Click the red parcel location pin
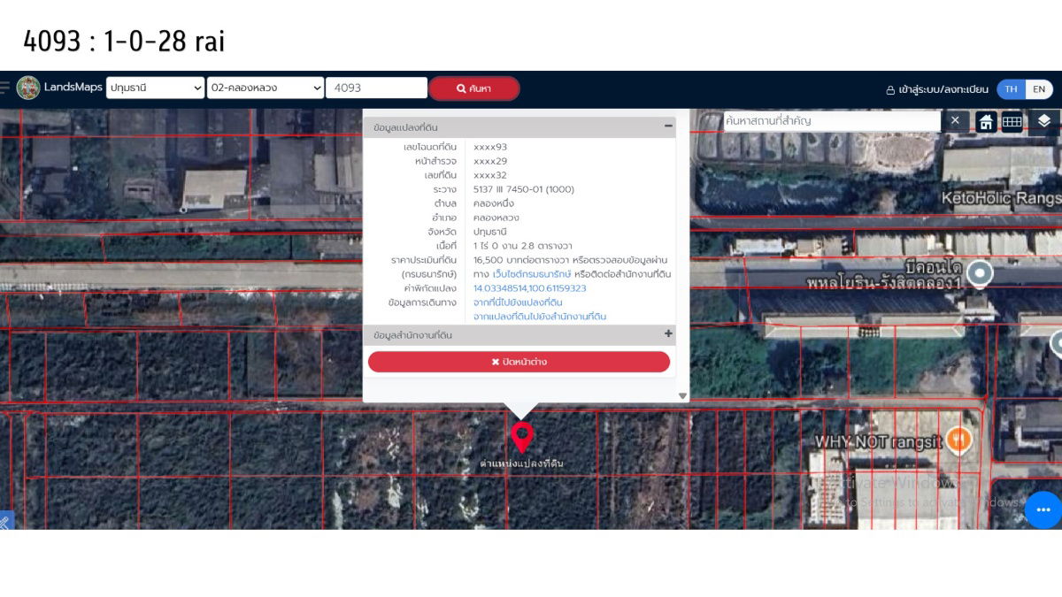Viewport: 1062px width, 597px height. point(522,436)
